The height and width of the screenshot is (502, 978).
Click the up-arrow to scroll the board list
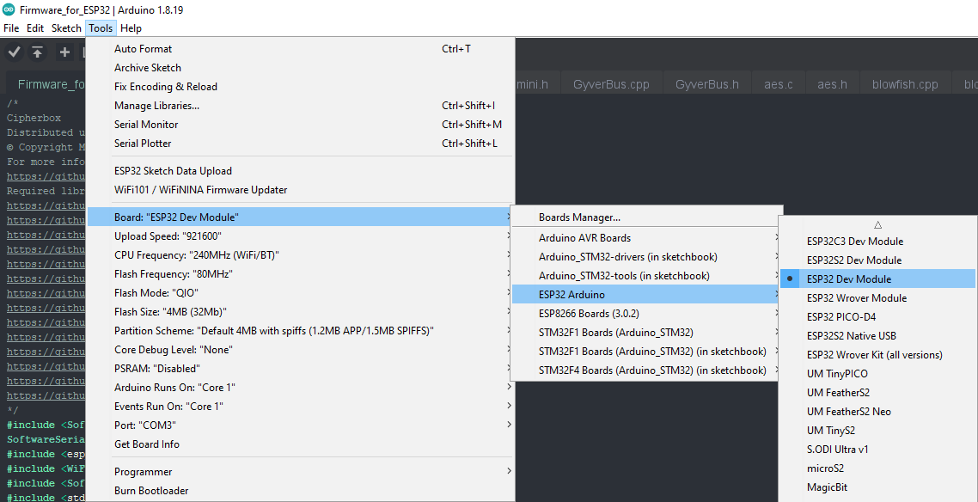pos(877,224)
